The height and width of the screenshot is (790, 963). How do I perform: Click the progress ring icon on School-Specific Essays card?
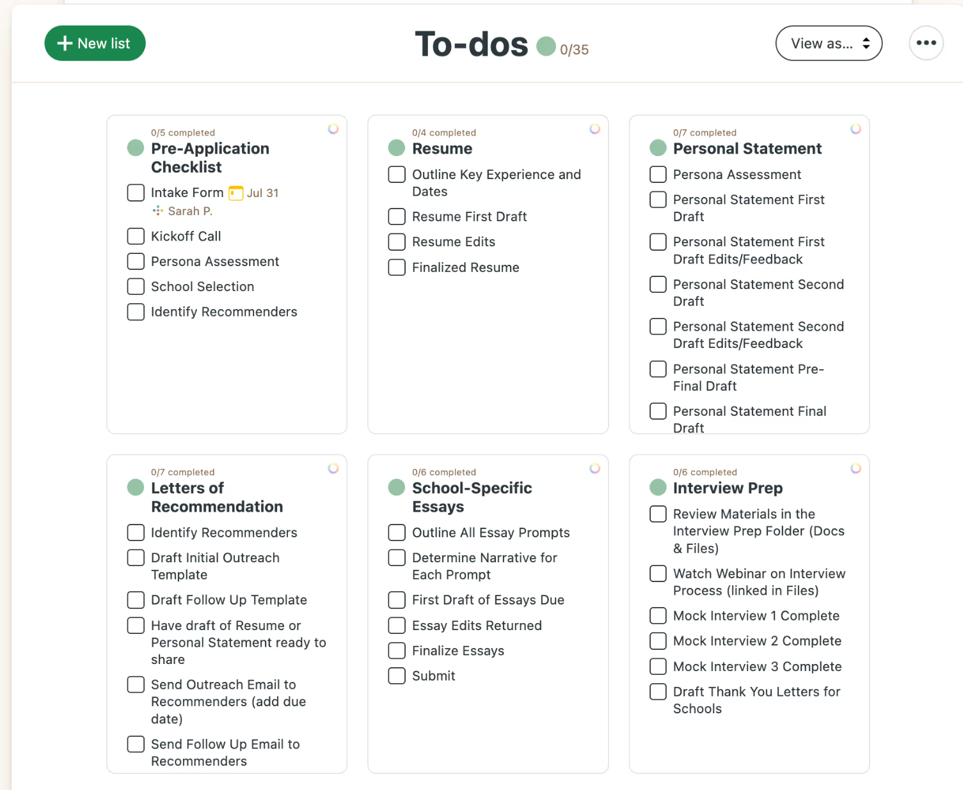pyautogui.click(x=594, y=468)
